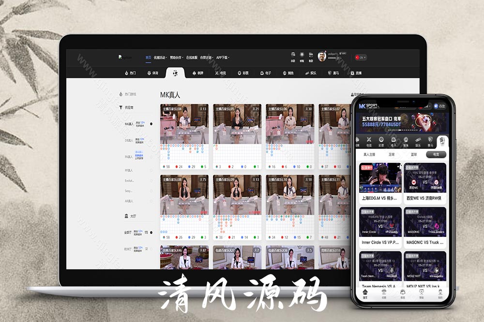Switch to the 真人主播 tab on the phone
Screen dimensions: 484x322
pos(369,155)
